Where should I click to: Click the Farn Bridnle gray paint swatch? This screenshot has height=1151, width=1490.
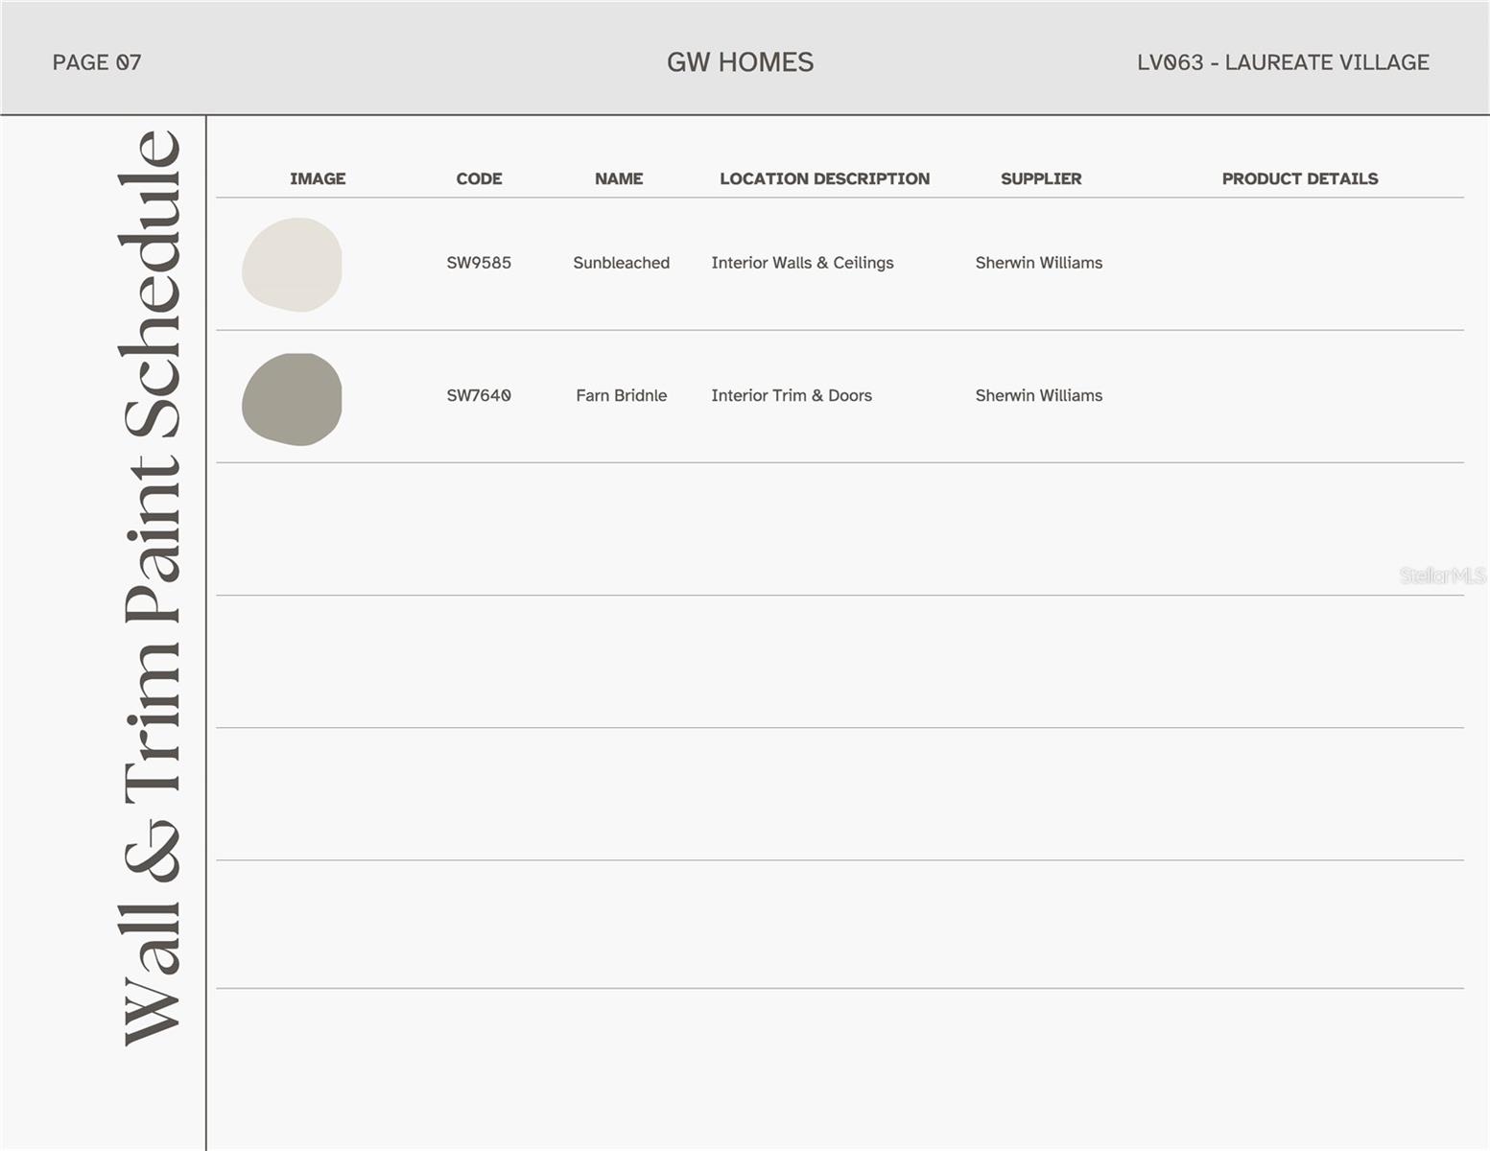click(292, 399)
